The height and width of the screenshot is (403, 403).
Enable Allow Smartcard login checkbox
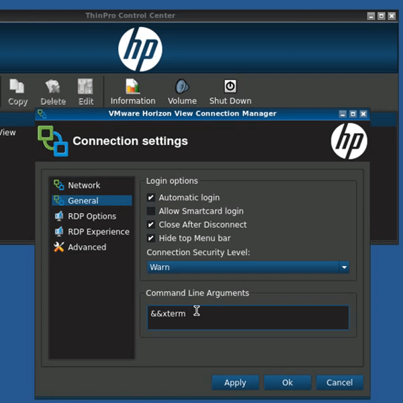(151, 211)
